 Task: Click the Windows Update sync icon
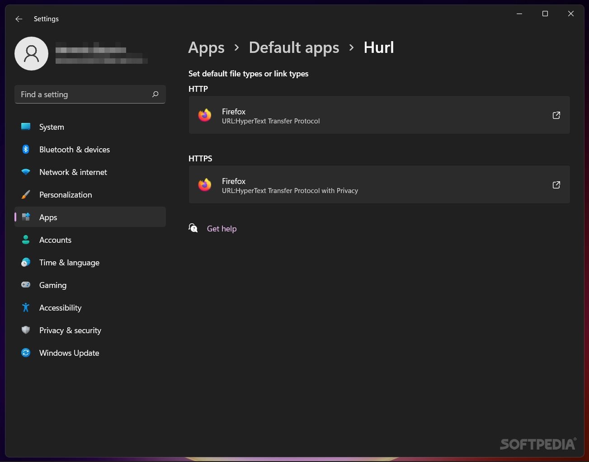point(26,353)
